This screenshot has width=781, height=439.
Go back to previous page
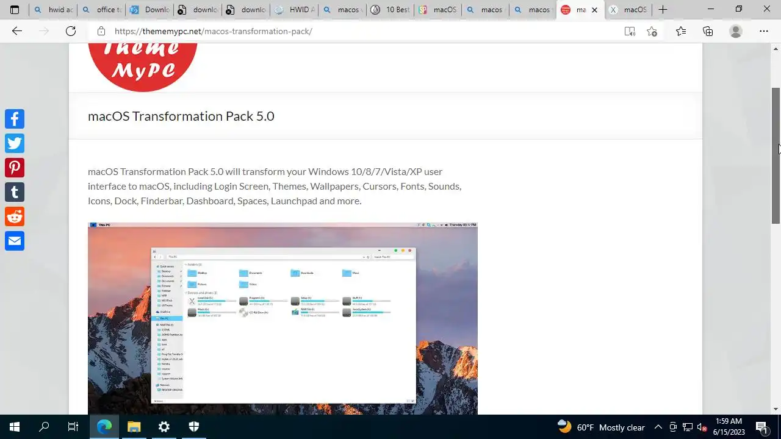click(x=17, y=31)
